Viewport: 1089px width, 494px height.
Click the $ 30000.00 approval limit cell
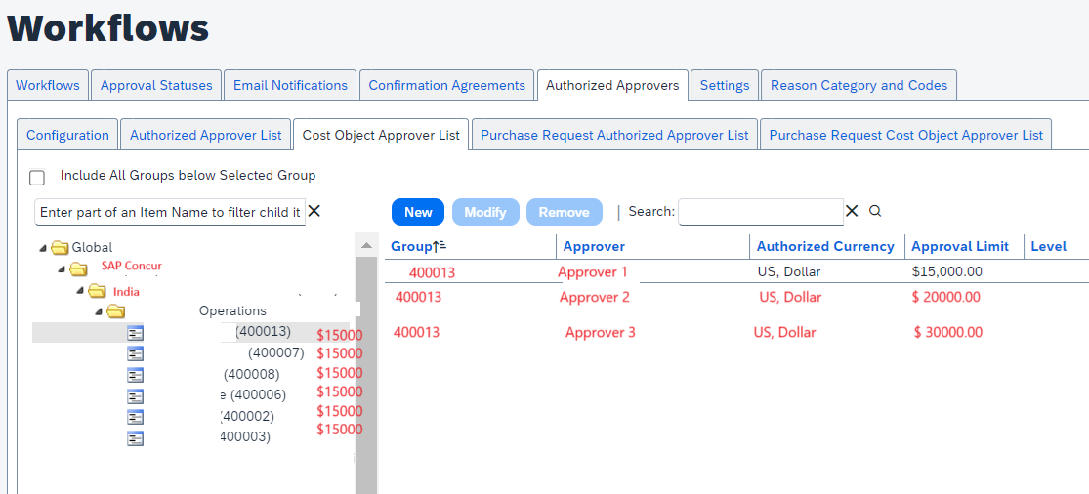(x=948, y=332)
